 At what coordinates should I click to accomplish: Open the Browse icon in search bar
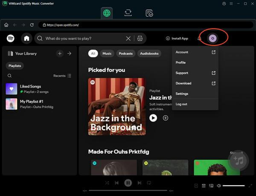point(140,38)
